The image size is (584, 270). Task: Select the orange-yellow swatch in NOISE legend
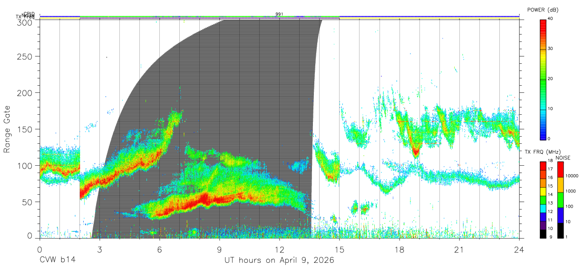[560, 185]
